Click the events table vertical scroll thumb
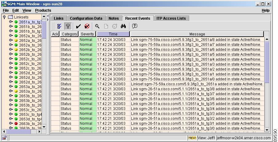 pos(267,62)
